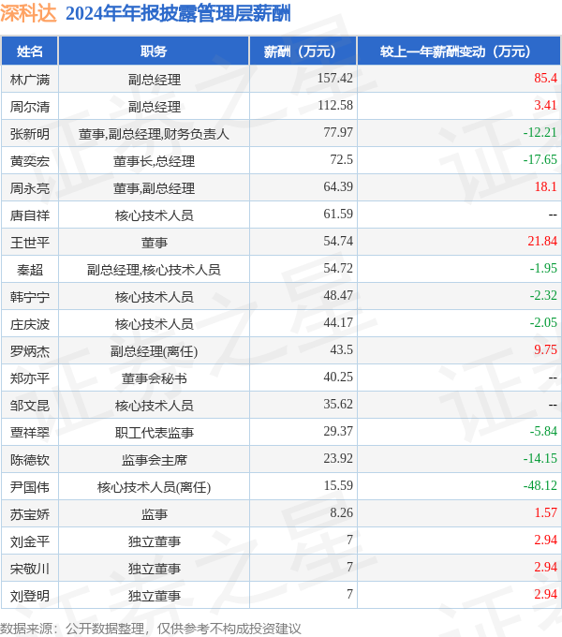The width and height of the screenshot is (562, 637).
Task: Select the name 唐自祥
Action: pyautogui.click(x=30, y=215)
